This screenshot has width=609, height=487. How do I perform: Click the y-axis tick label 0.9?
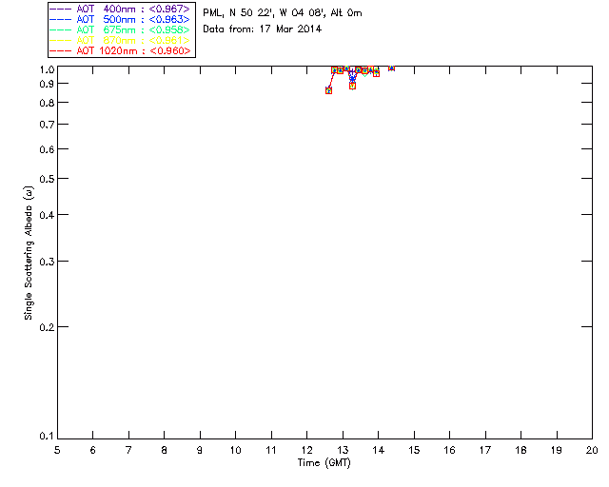pos(47,84)
